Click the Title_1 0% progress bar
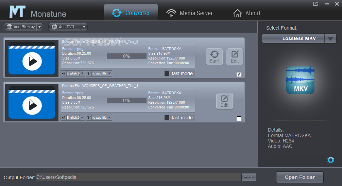Viewport: 342px width, 186px height. [x=126, y=101]
